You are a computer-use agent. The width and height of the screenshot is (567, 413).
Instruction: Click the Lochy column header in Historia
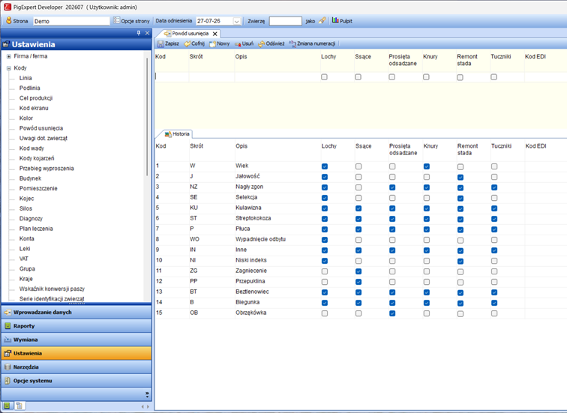coord(329,146)
